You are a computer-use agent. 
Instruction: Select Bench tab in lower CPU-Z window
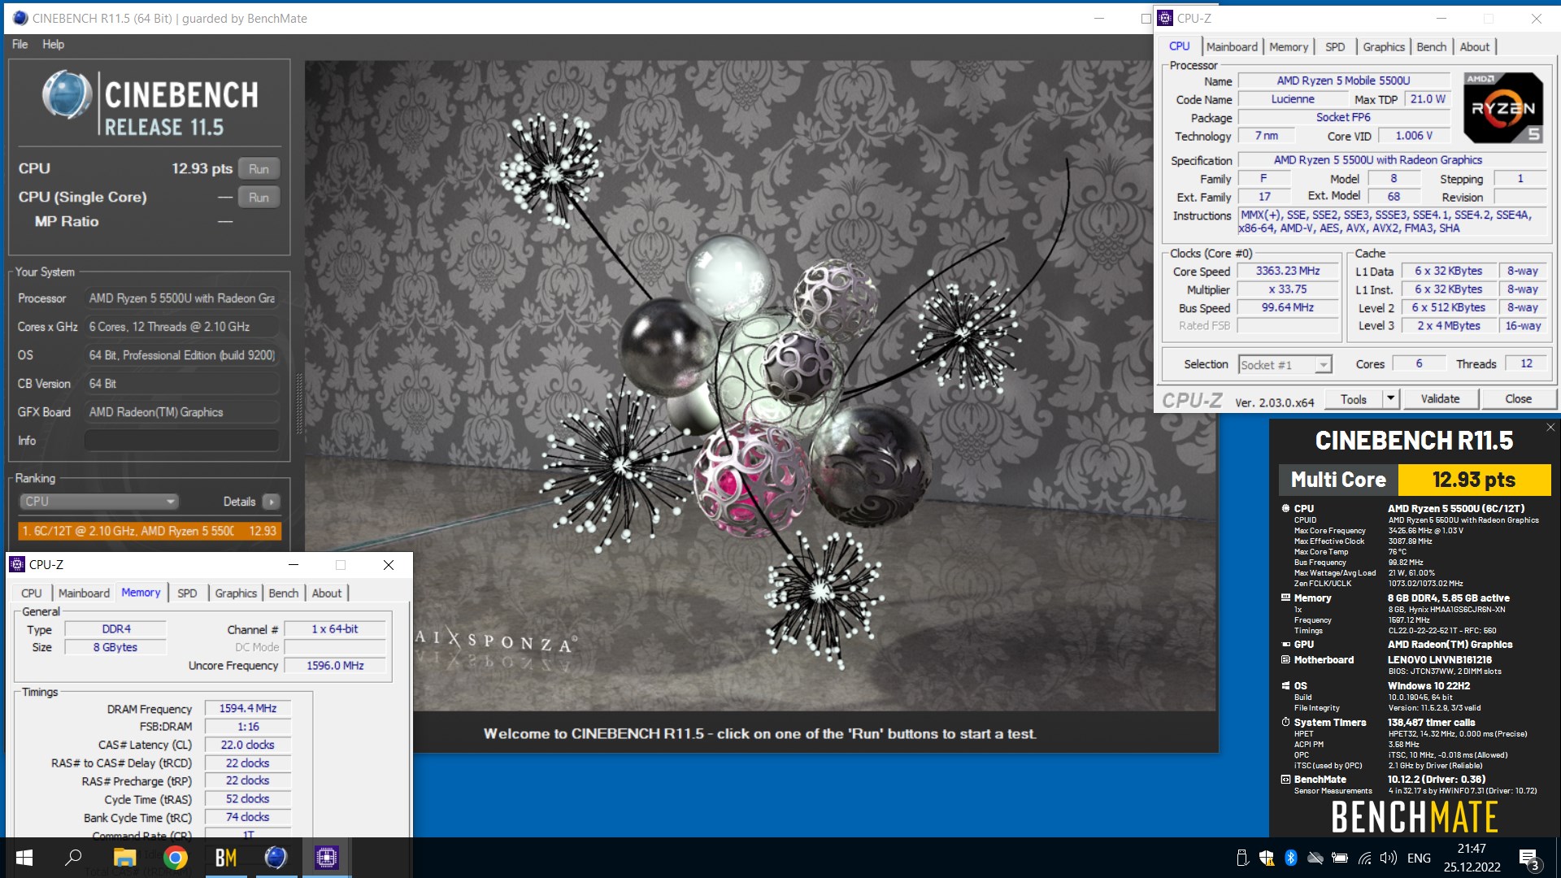coord(284,593)
